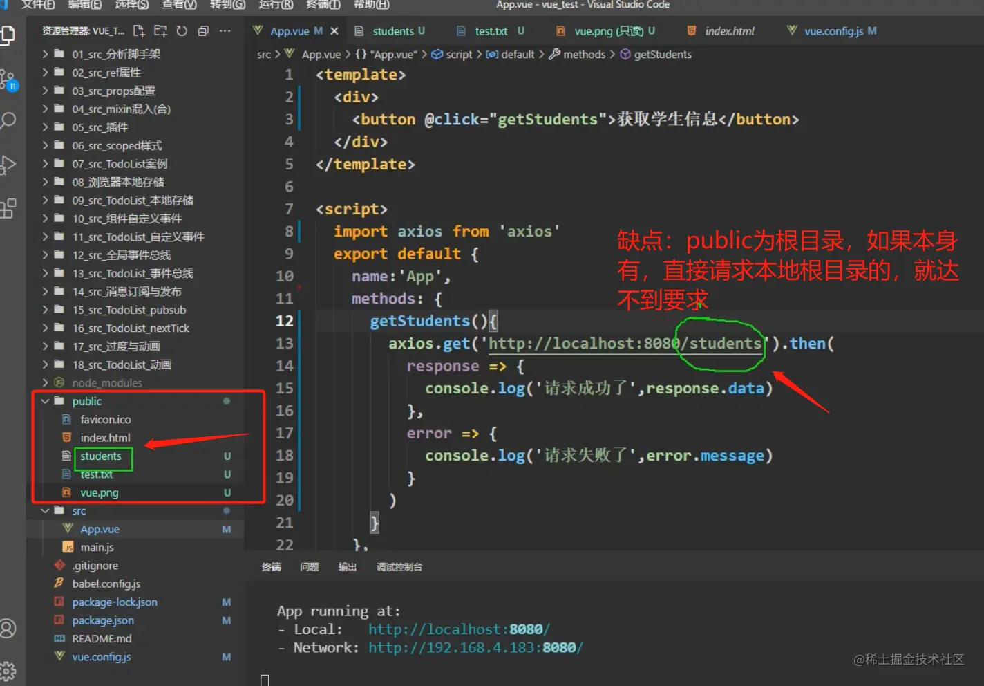Viewport: 984px width, 686px height.
Task: Open the 编辑(E) menu
Action: [84, 5]
